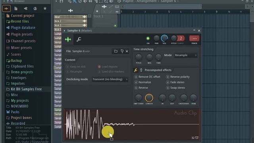
Task: Open the sampler wrench miscellaneous settings tab
Action: [x=79, y=39]
